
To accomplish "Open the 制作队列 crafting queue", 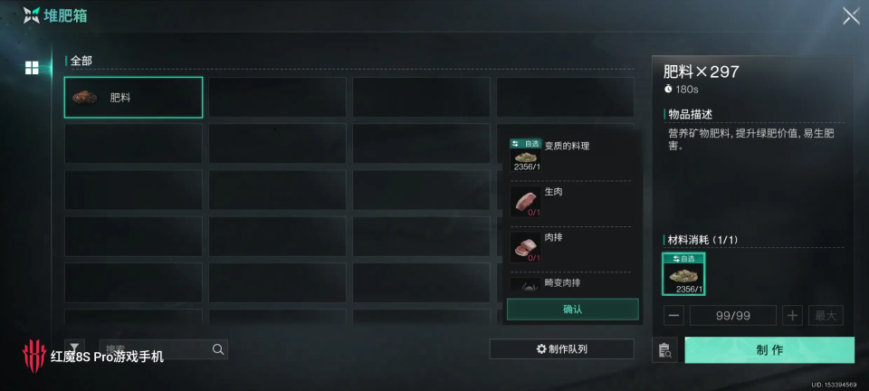I will point(561,348).
